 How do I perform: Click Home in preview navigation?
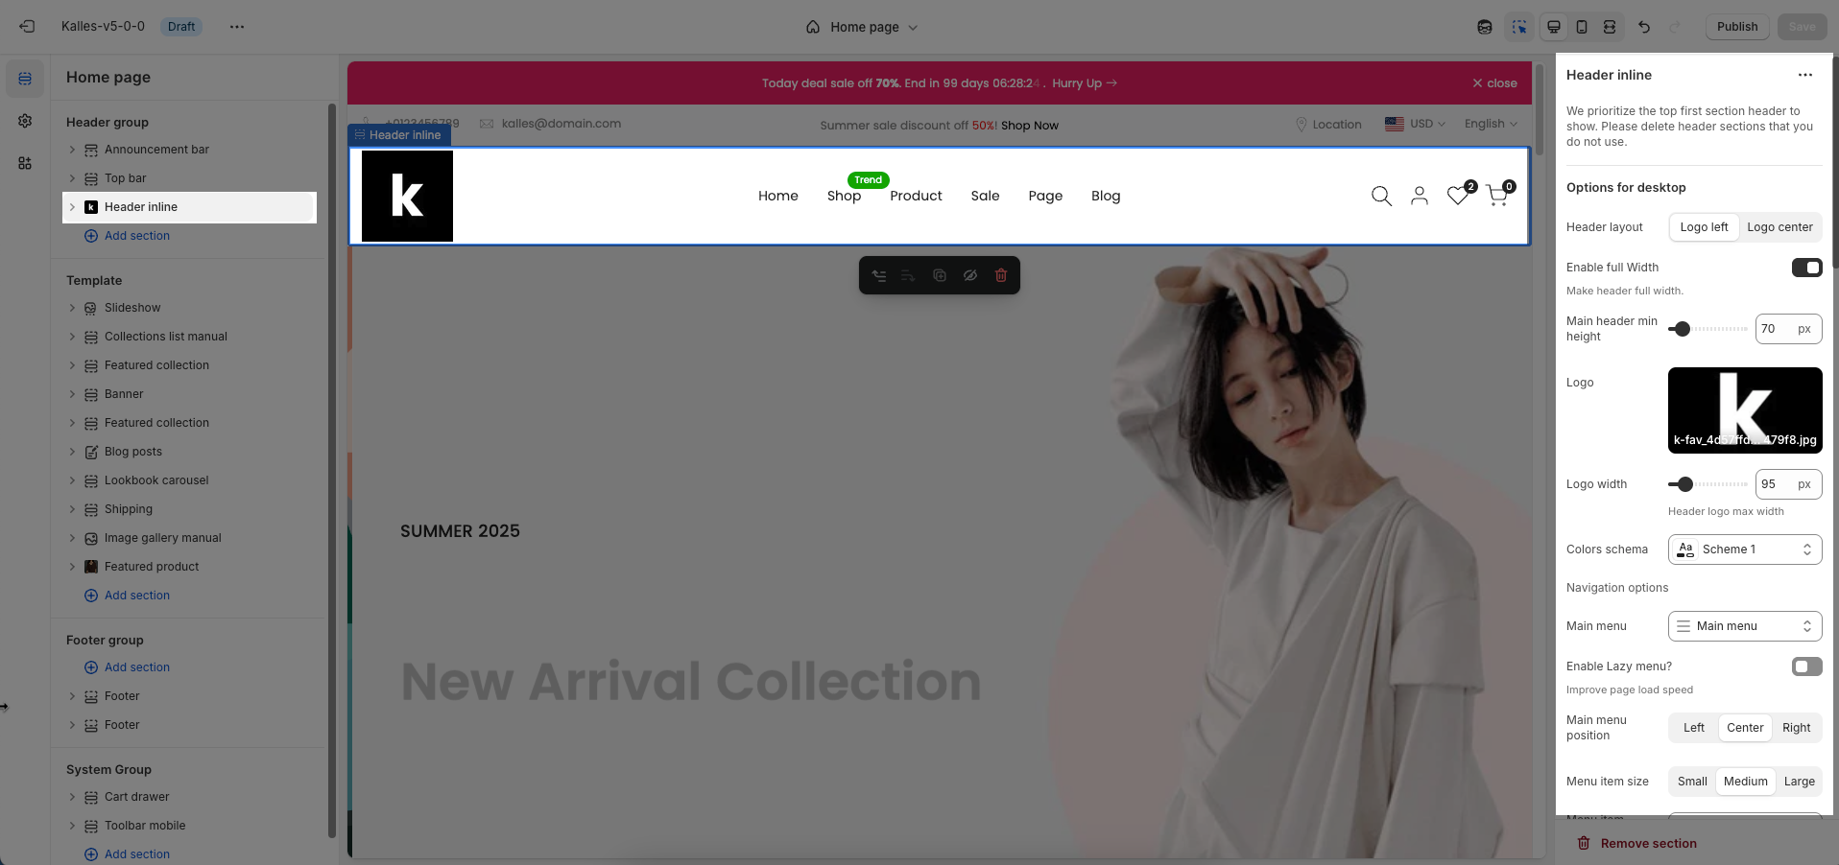pyautogui.click(x=778, y=196)
